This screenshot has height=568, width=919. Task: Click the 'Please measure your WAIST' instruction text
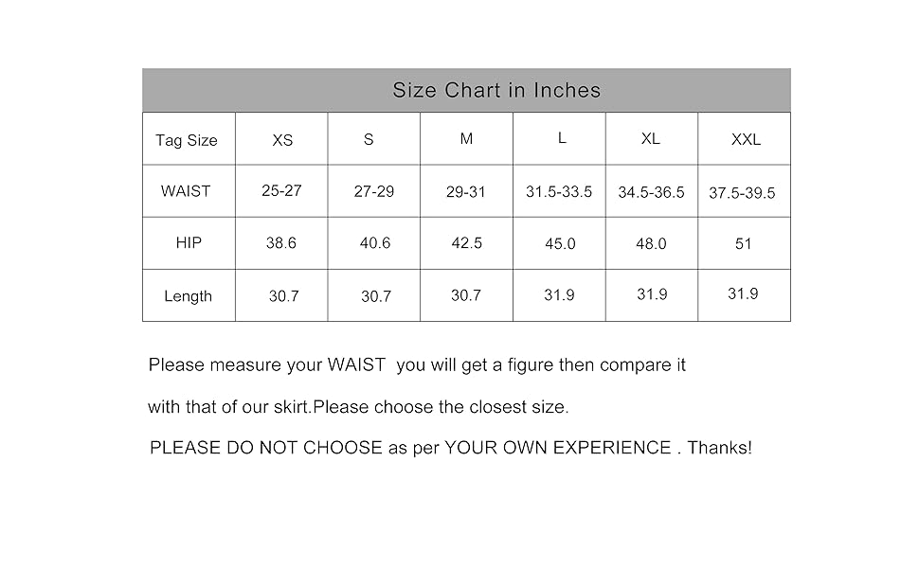(417, 365)
